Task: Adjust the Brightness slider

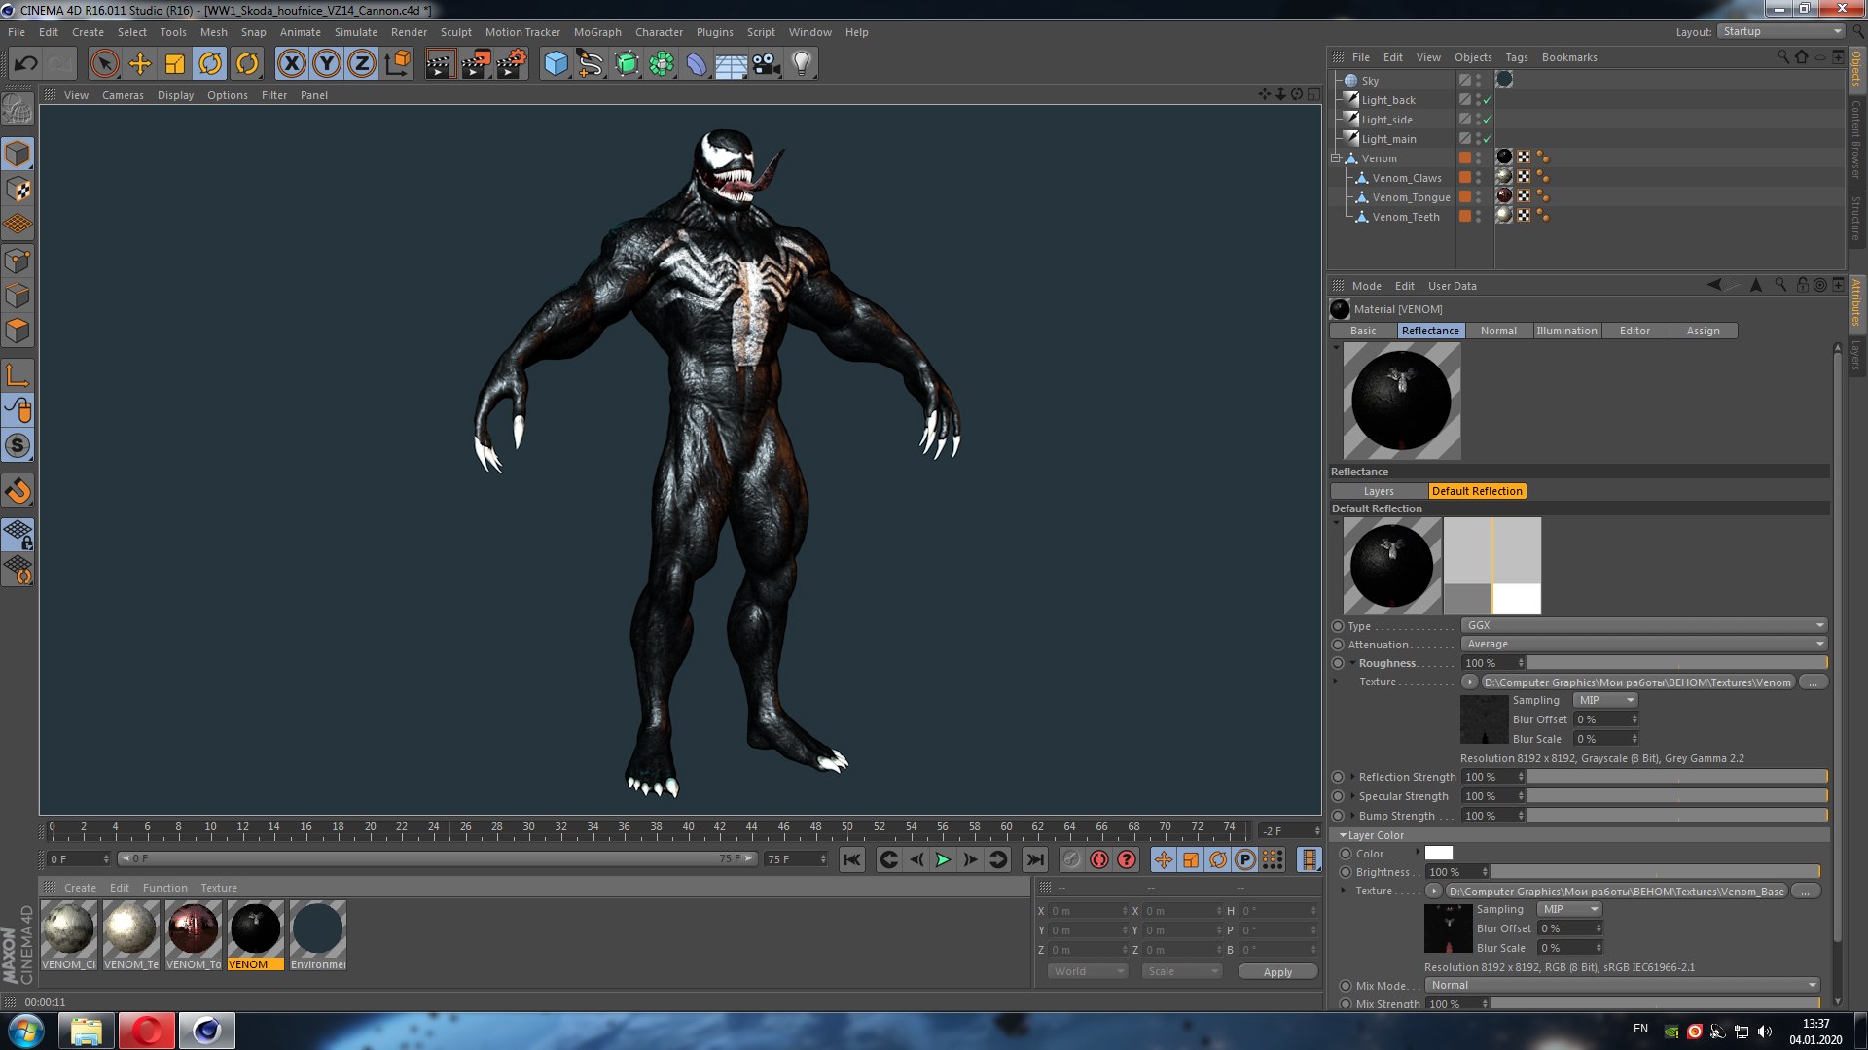Action: [x=1655, y=872]
